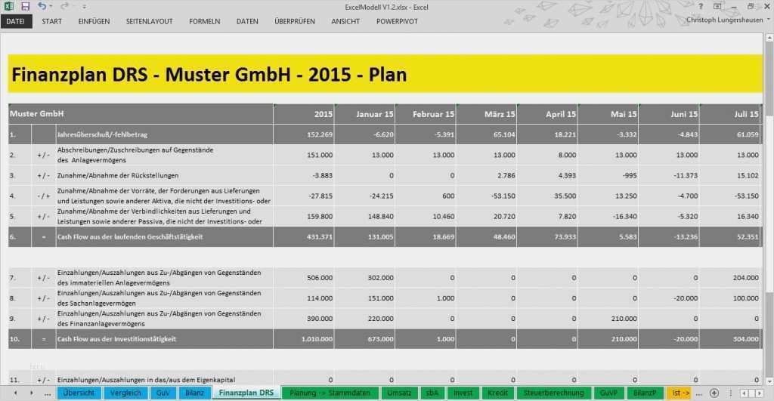This screenshot has width=774, height=401.
Task: Switch to the ÜBERPRÜFEN ribbon tab
Action: coord(295,21)
